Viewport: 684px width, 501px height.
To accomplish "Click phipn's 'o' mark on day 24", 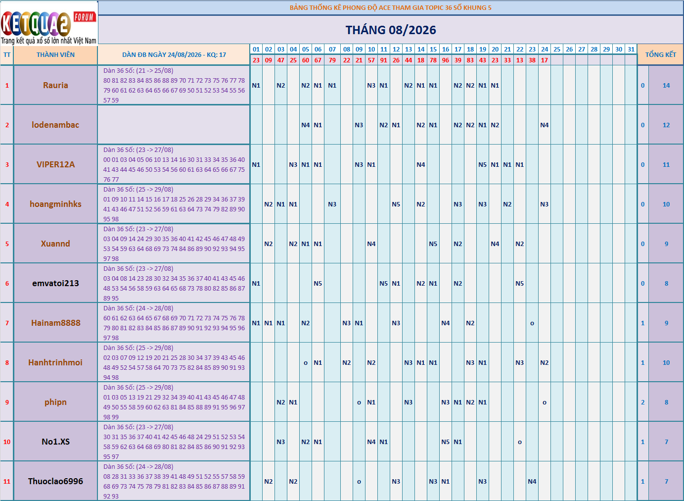I will click(x=545, y=402).
